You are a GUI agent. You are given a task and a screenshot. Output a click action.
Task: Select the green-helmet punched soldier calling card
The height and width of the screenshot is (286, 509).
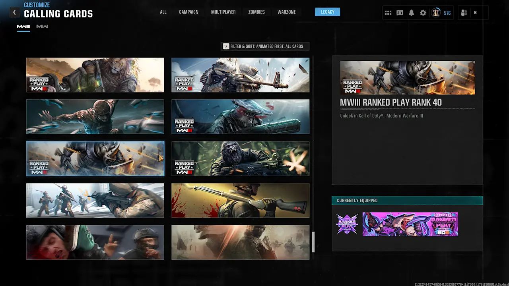click(95, 242)
